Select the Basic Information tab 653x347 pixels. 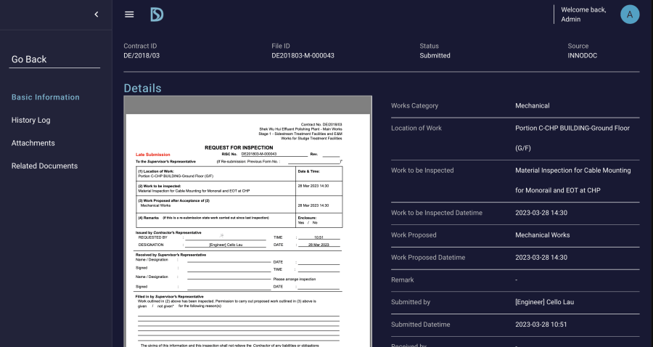pos(46,97)
